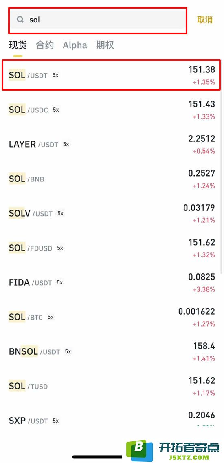Tap the 5x badge beside BNSOL/USDT
The image size is (224, 463).
pyautogui.click(x=68, y=352)
